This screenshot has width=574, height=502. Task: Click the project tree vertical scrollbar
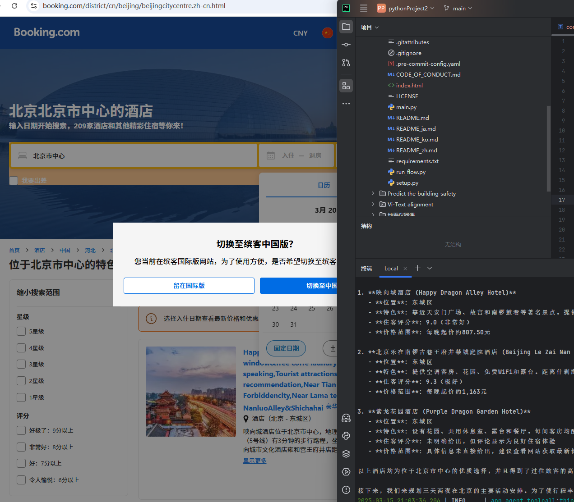(x=549, y=149)
